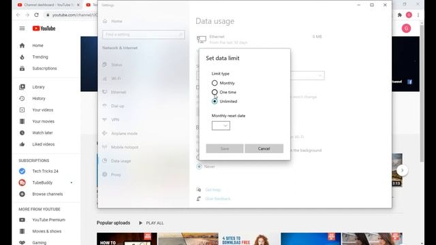Open the Monthly reset date dropdown
This screenshot has height=245, width=436.
[x=221, y=126]
